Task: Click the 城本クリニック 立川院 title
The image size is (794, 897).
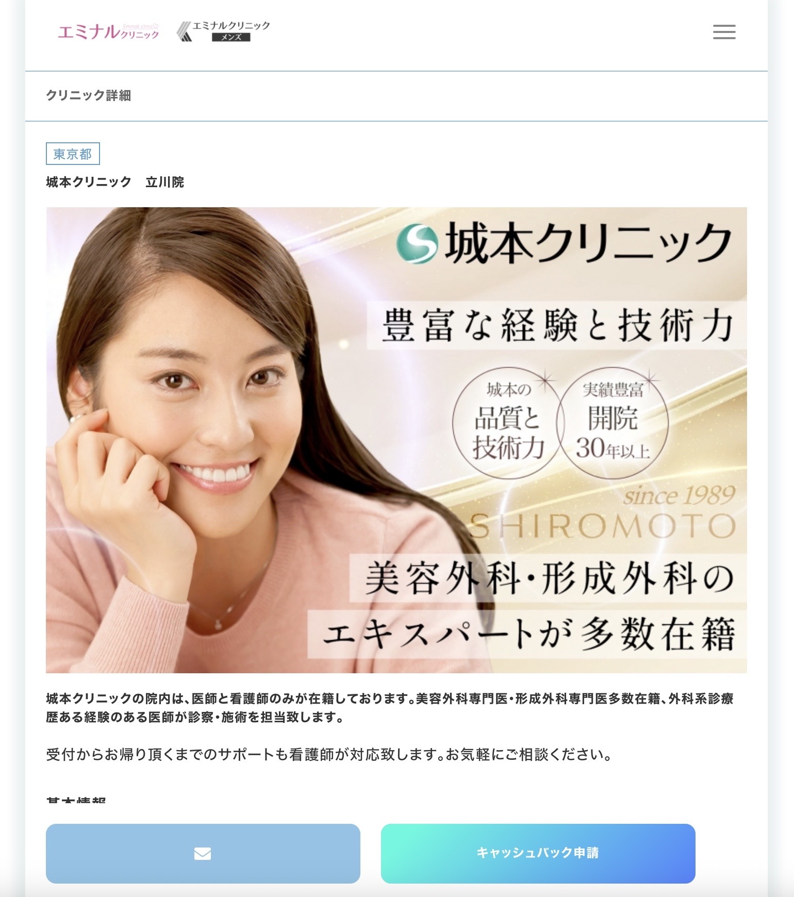Action: tap(115, 182)
